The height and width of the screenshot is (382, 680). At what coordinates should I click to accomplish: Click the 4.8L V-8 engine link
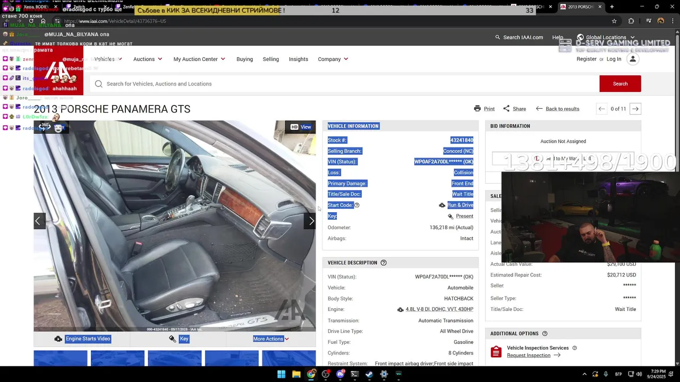coord(439,309)
